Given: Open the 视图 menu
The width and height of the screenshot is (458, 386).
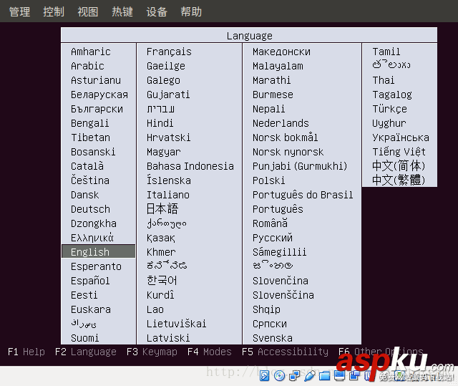Looking at the screenshot, I should 88,11.
